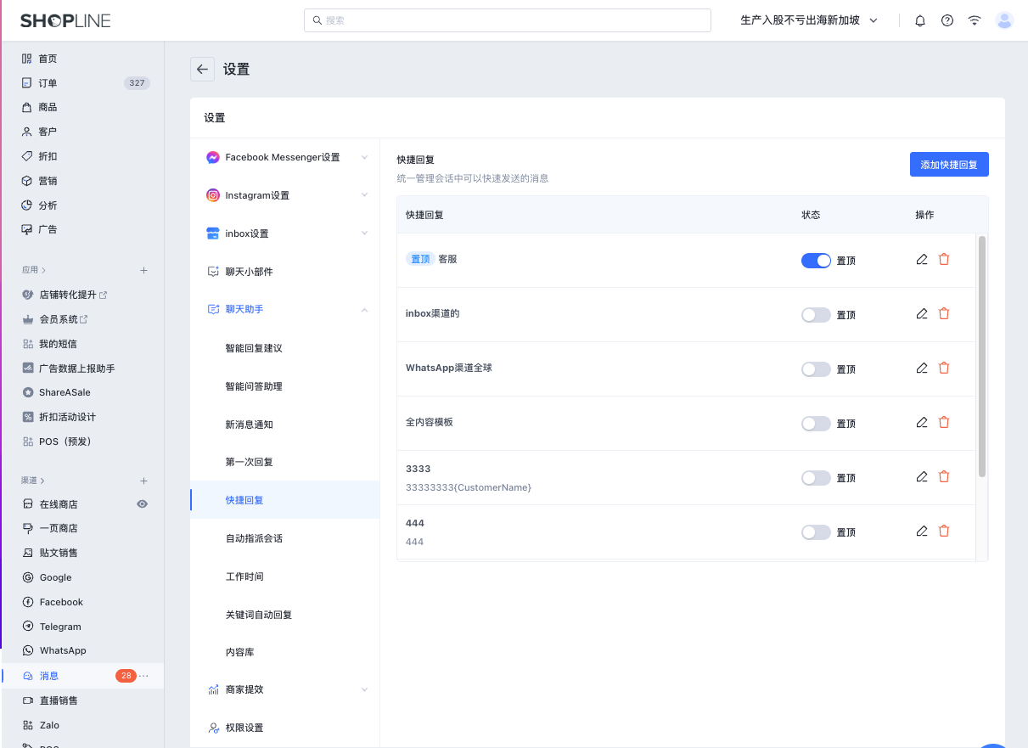Screen dimensions: 1028x748
Task: Edit the WhatsApp渠道全球 quick reply
Action: point(922,368)
